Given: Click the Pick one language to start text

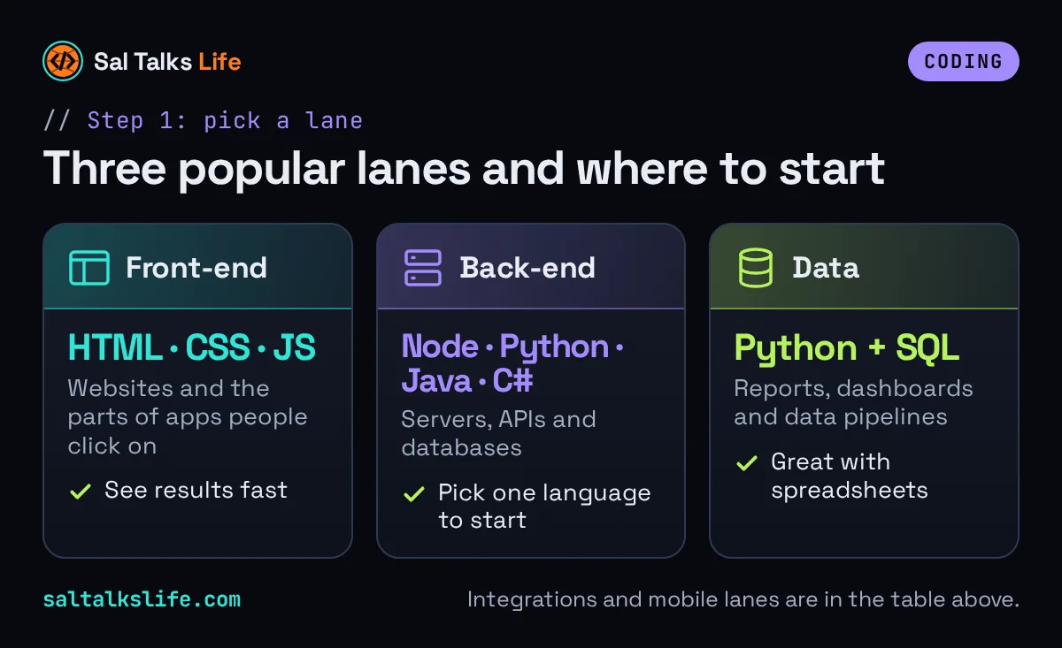Looking at the screenshot, I should pos(544,507).
